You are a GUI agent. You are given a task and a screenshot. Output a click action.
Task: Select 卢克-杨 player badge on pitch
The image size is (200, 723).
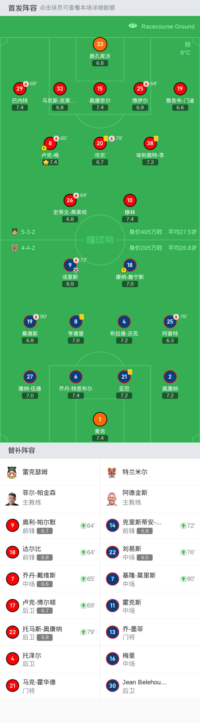coord(50,143)
